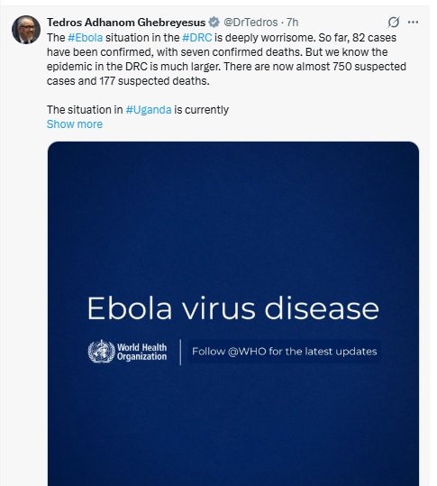The width and height of the screenshot is (437, 486).
Task: Open the post via 7h timestamp
Action: [292, 23]
